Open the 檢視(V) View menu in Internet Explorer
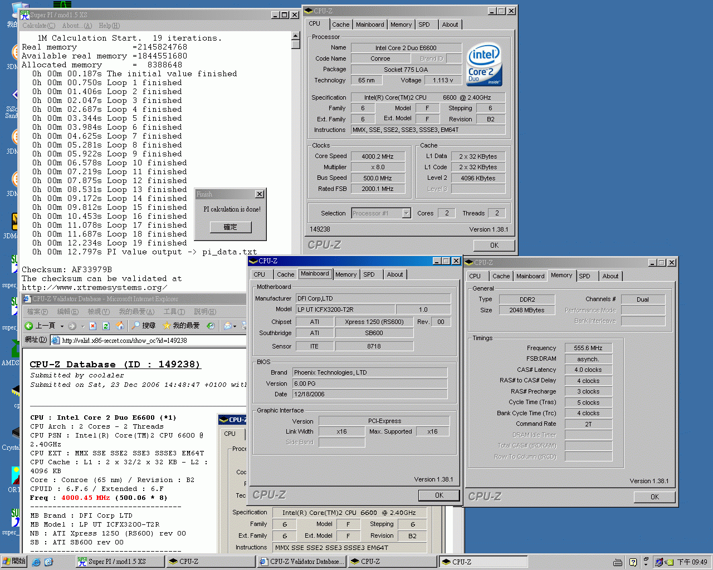 tap(98, 312)
